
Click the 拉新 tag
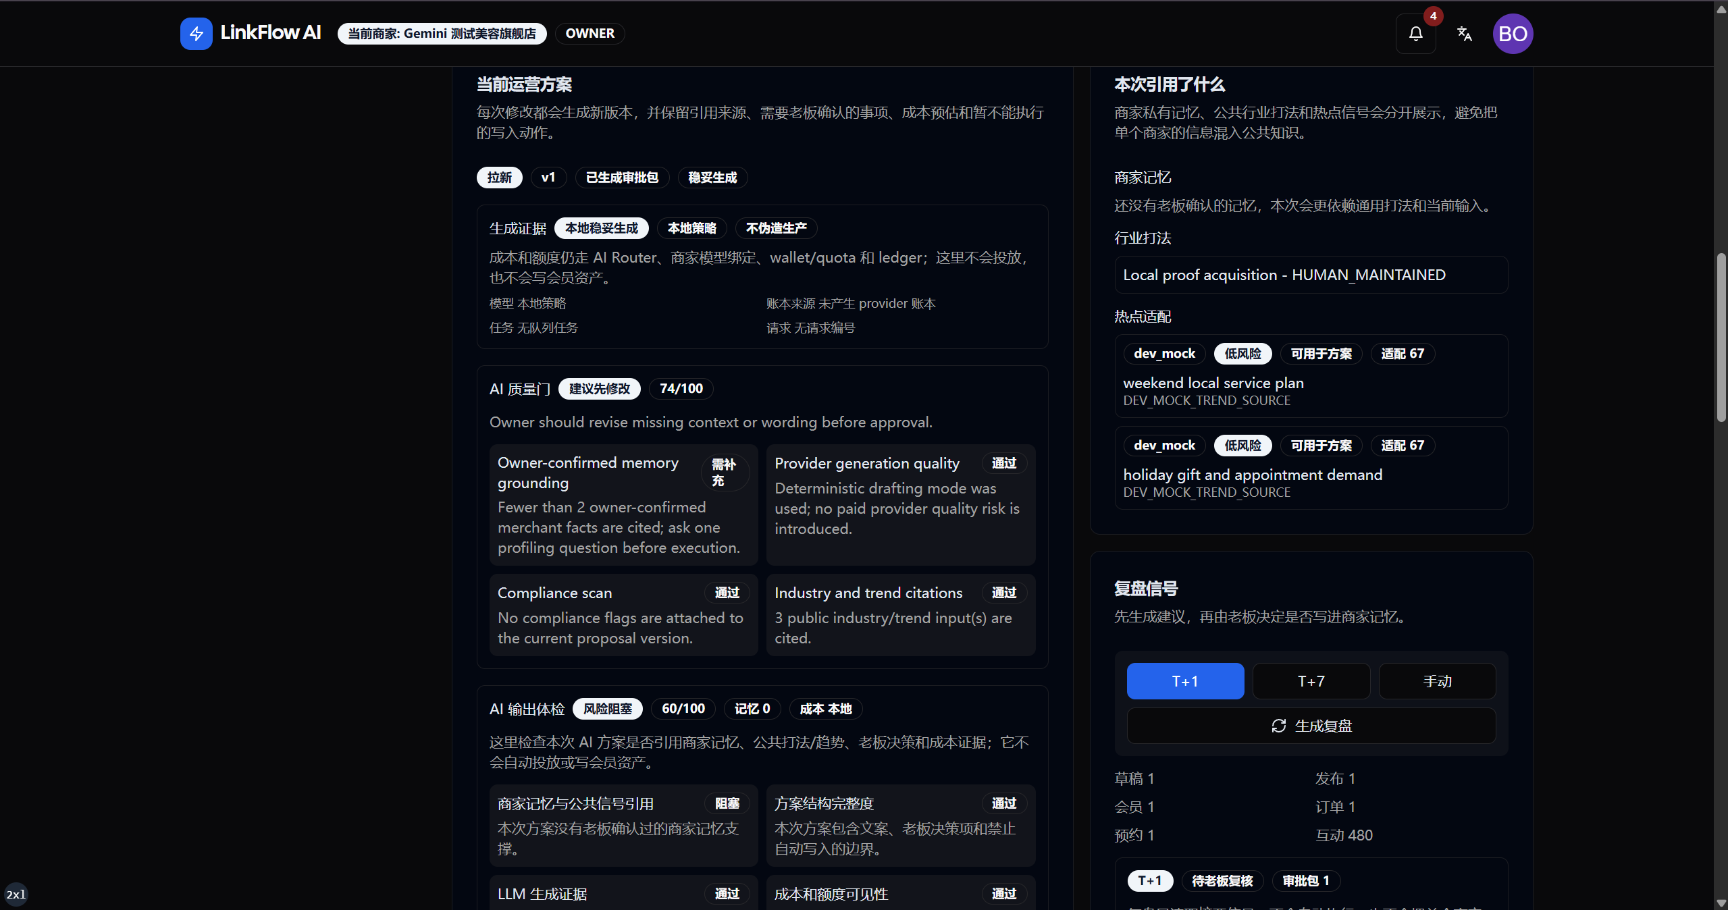pos(499,178)
